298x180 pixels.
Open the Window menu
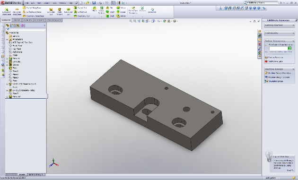62,3
